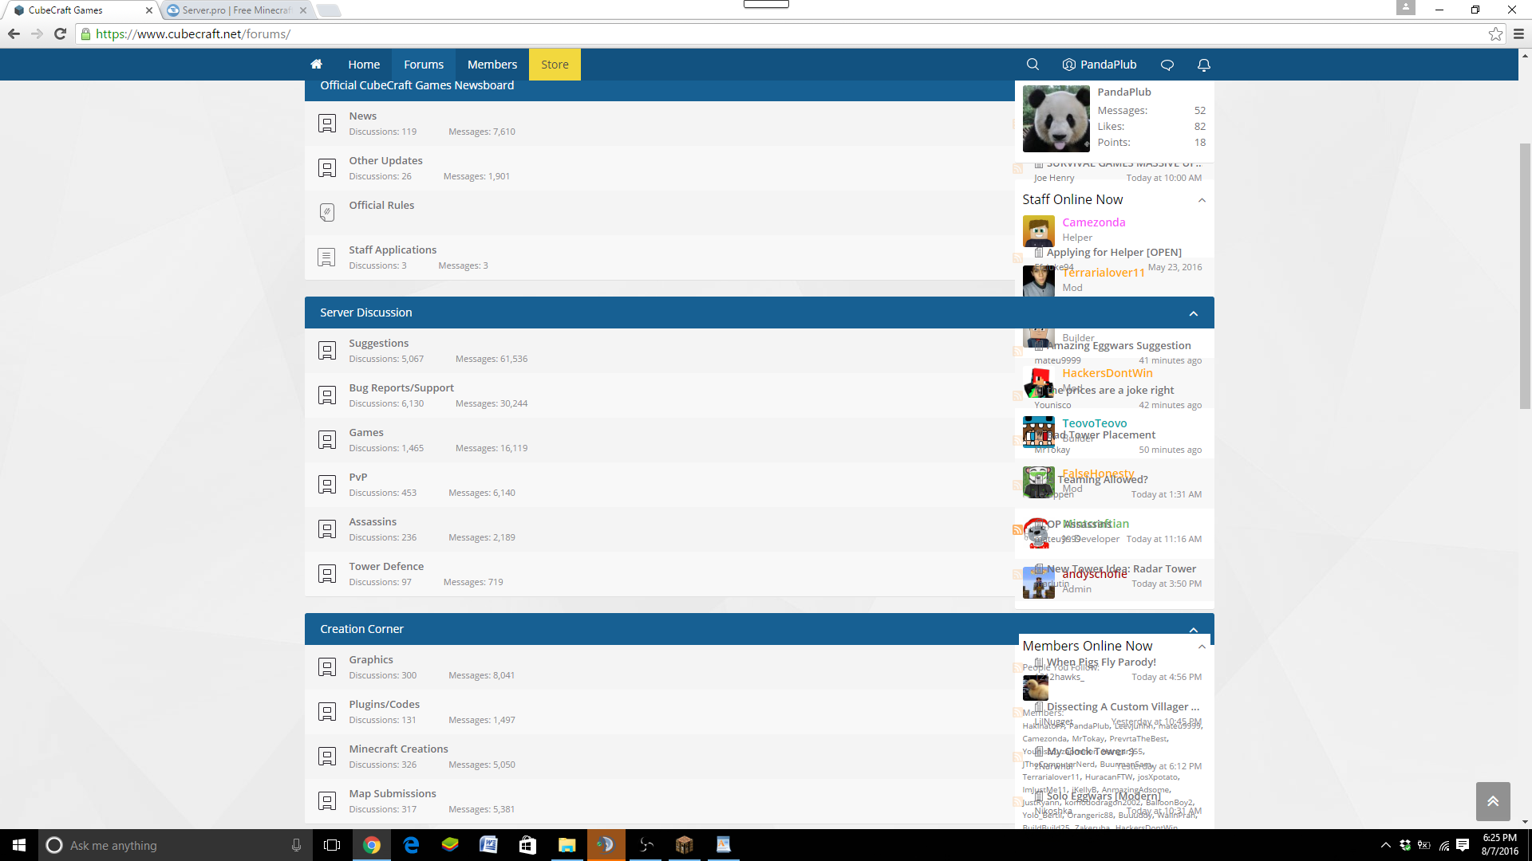Open the News forum link
This screenshot has width=1532, height=861.
(x=362, y=116)
